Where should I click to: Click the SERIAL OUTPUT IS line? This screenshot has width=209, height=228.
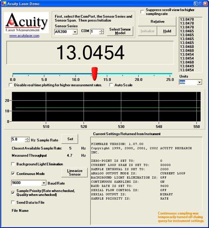132,194
